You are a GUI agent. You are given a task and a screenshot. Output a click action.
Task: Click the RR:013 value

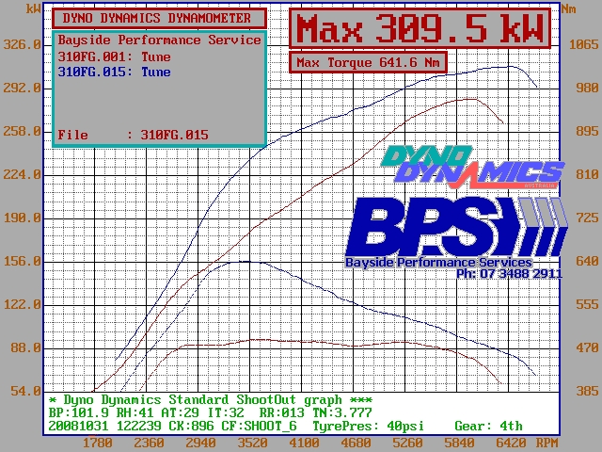(282, 412)
